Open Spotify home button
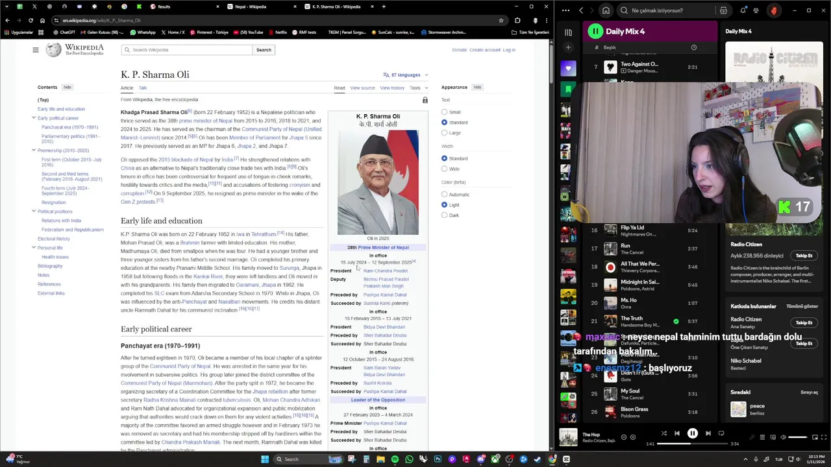The image size is (831, 467). tap(606, 10)
